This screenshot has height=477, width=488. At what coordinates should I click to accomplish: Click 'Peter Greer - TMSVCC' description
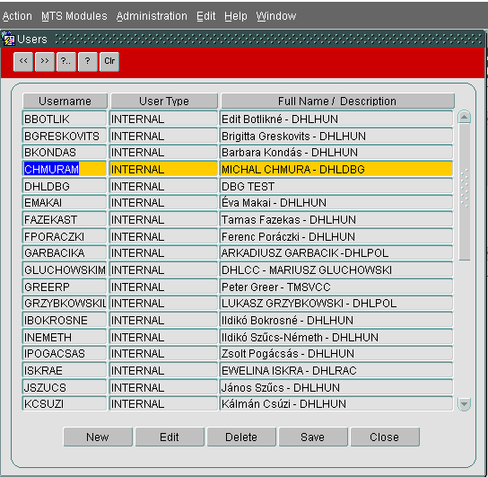pos(336,287)
